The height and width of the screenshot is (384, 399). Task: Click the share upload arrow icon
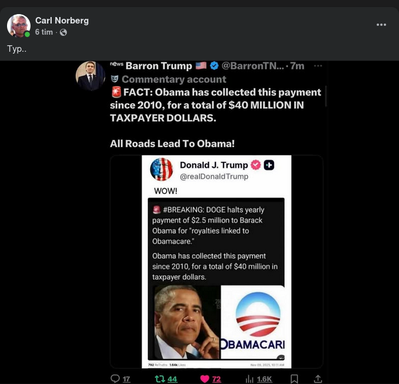(x=317, y=379)
